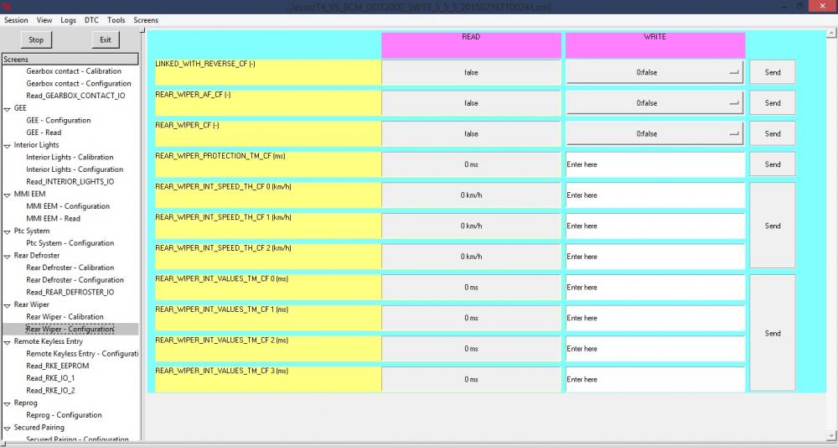
Task: Click the scrollbar down arrow at right
Action: (831, 435)
